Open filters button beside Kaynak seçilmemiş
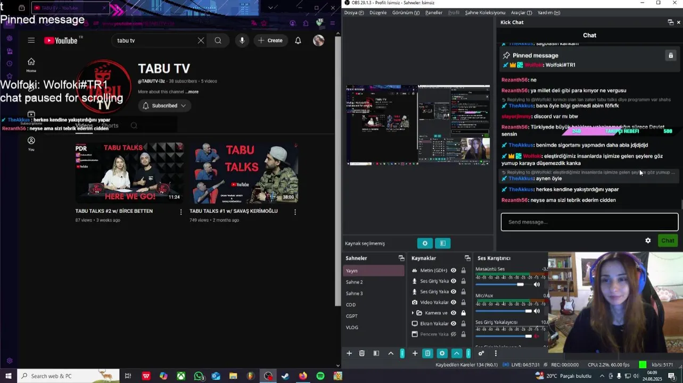This screenshot has width=683, height=383. pyautogui.click(x=443, y=243)
